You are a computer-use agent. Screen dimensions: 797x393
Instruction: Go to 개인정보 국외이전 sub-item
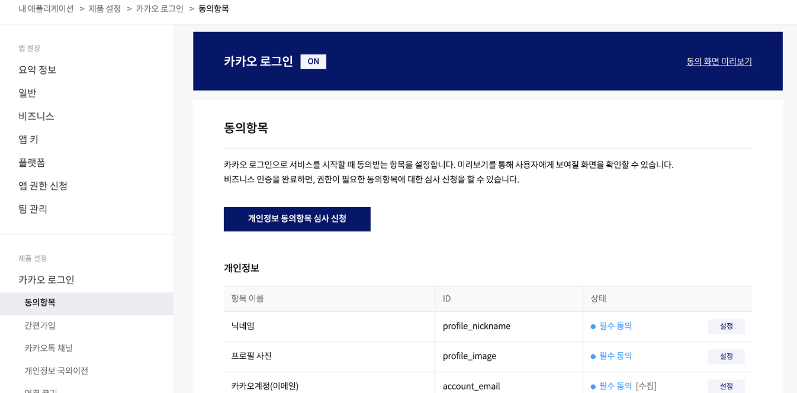tap(56, 371)
